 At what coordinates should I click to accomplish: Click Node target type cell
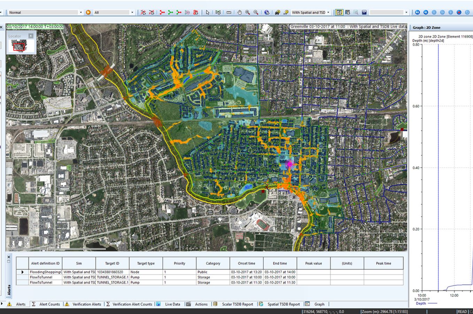(x=146, y=272)
